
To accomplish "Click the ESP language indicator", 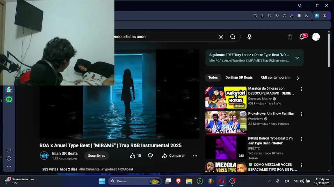I will tap(287, 181).
